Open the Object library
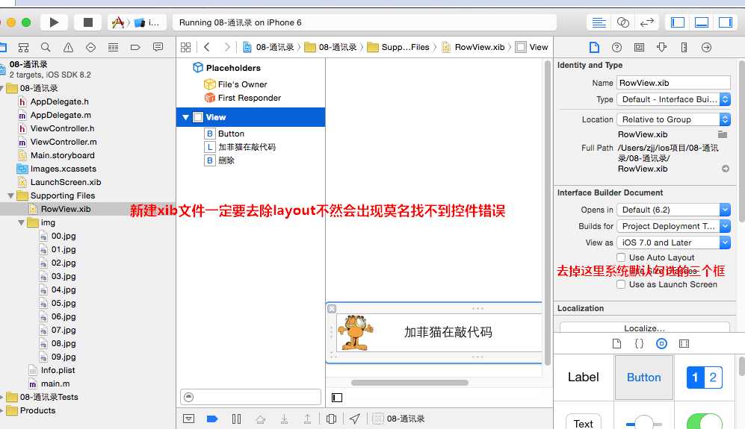Screen dimensions: 745x429 pos(661,344)
